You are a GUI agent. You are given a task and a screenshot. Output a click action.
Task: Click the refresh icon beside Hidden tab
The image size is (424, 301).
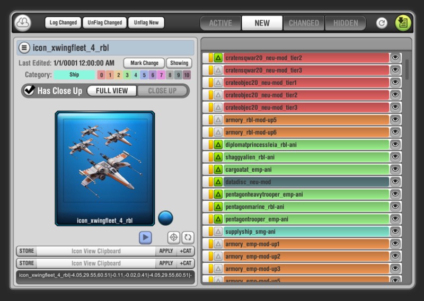(x=382, y=23)
